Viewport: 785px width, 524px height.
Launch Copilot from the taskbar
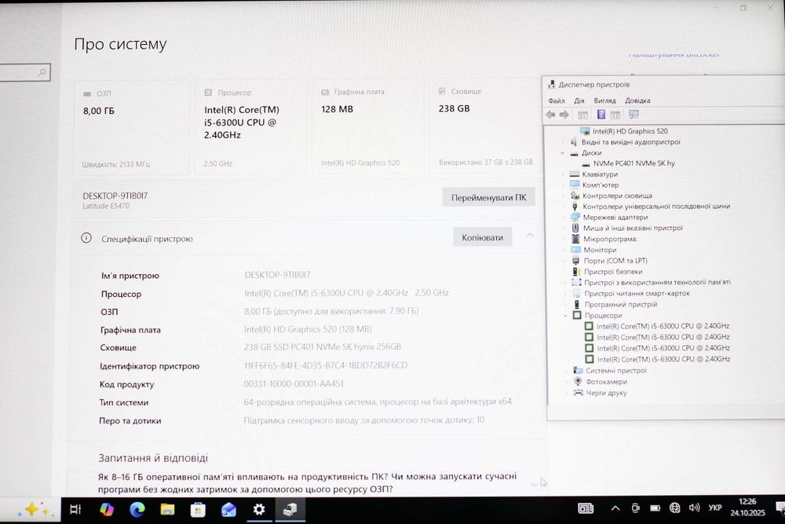106,510
